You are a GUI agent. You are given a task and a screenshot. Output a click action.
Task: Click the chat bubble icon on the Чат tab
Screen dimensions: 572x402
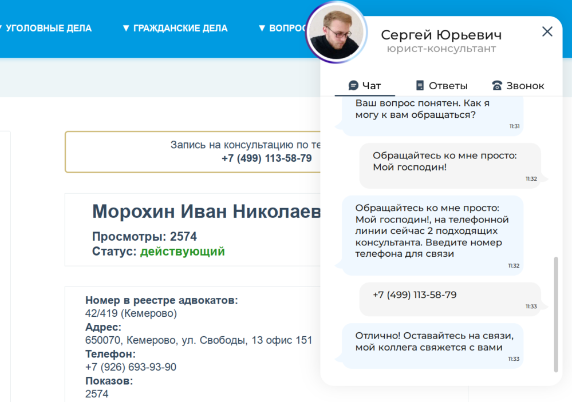click(353, 86)
